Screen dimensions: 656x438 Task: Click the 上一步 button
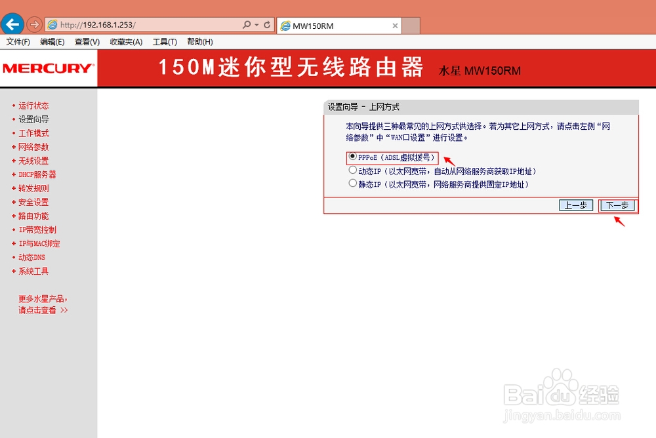(x=576, y=205)
